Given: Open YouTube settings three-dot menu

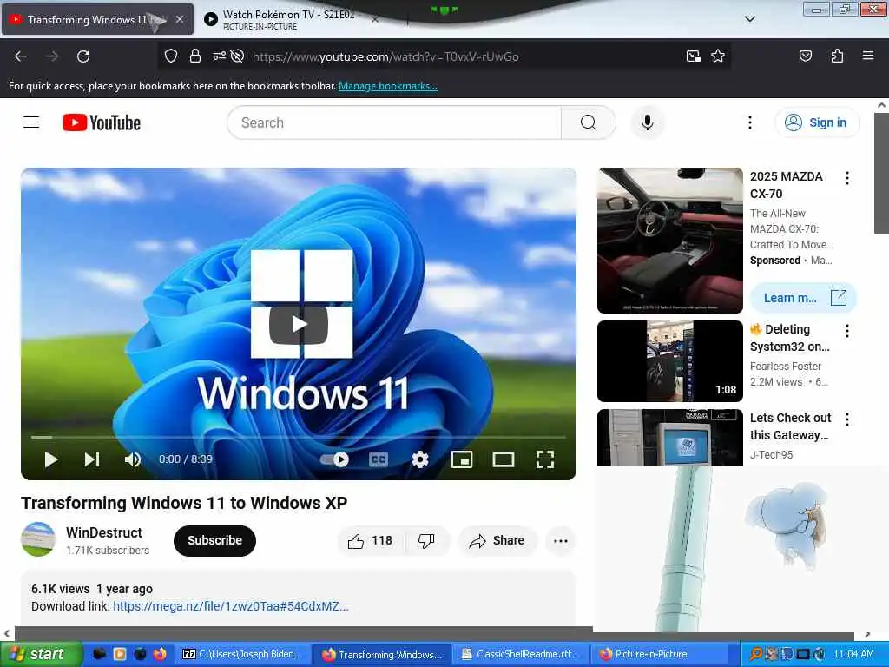Looking at the screenshot, I should (749, 122).
